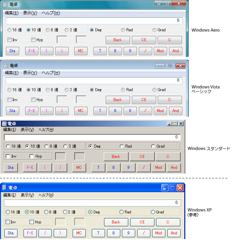This screenshot has height=246, width=232.
Task: Select Rad radio in Windows XP calculator
Action: click(121, 212)
